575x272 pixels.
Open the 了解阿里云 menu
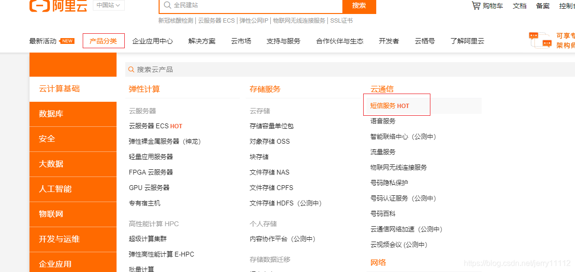[468, 41]
